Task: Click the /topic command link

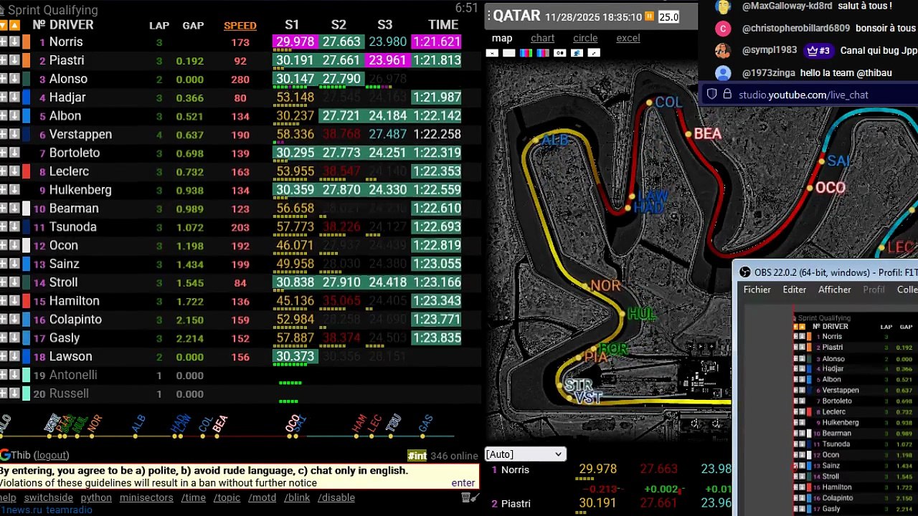Action: click(227, 497)
